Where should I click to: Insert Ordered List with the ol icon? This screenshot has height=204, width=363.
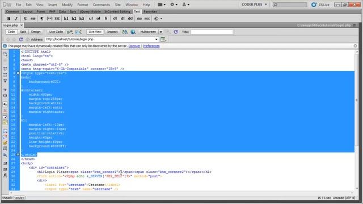98,19
